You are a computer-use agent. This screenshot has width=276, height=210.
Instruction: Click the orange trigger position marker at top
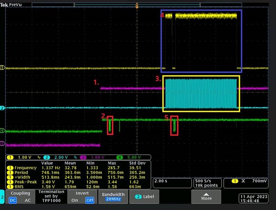[137, 6]
